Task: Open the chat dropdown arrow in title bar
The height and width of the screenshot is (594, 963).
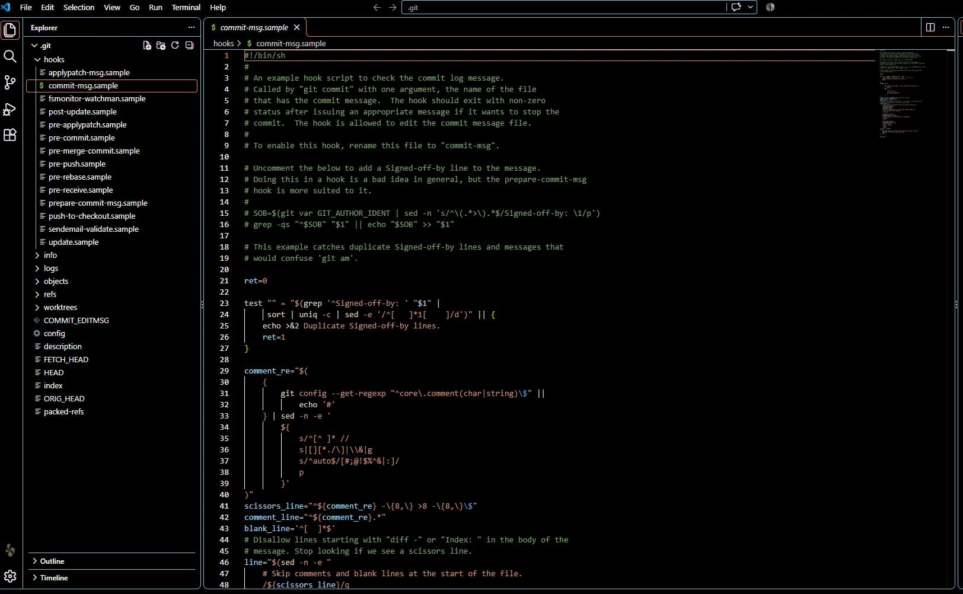Action: click(x=751, y=7)
